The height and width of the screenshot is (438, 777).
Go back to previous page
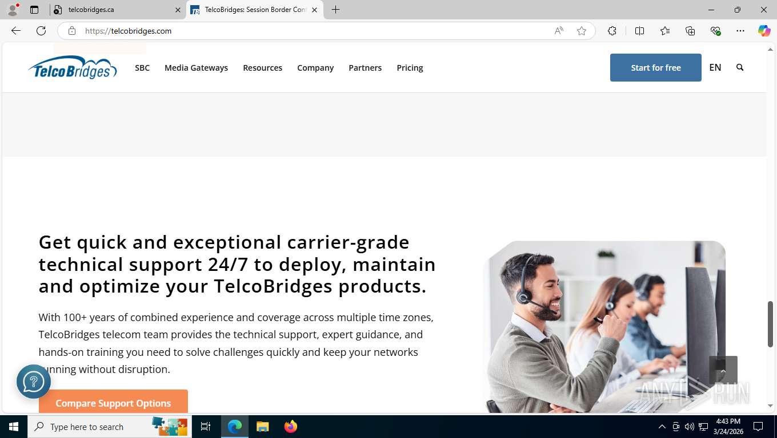pyautogui.click(x=16, y=31)
